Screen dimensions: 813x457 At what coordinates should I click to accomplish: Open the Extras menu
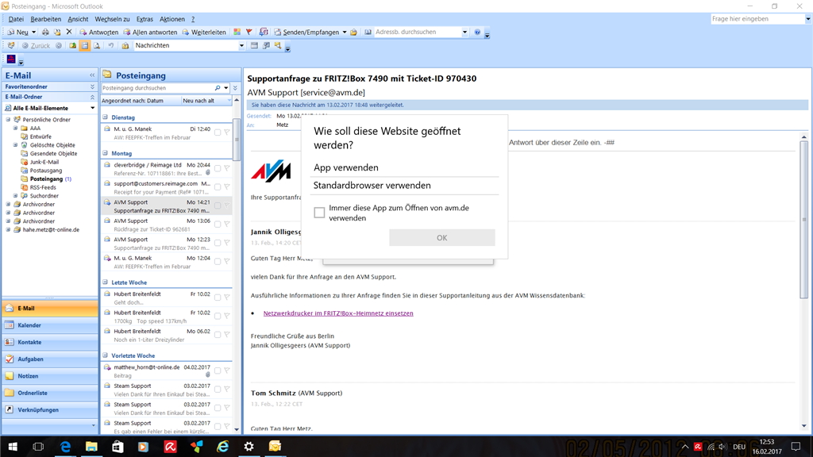click(144, 19)
